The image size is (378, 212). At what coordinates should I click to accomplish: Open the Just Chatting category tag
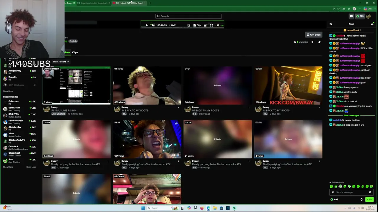click(x=58, y=114)
